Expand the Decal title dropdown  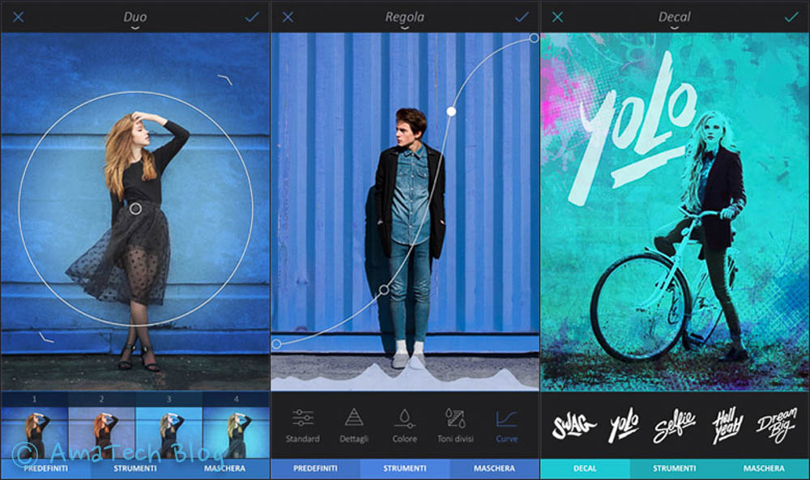click(x=674, y=28)
